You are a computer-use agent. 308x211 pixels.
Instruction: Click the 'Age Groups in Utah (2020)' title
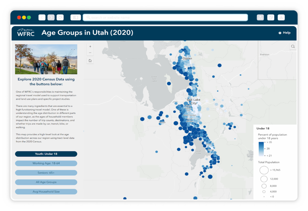point(87,33)
